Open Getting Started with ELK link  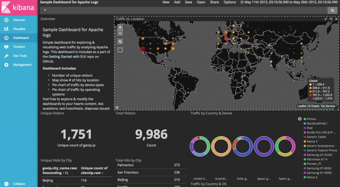pyautogui.click(x=67, y=56)
